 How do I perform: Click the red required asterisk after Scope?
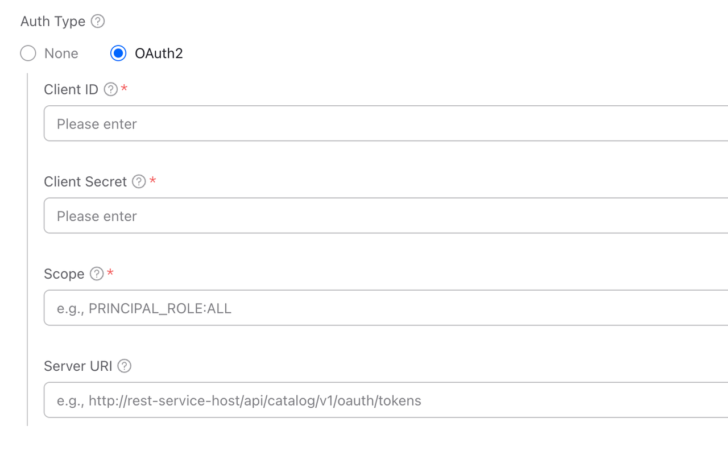pos(110,274)
